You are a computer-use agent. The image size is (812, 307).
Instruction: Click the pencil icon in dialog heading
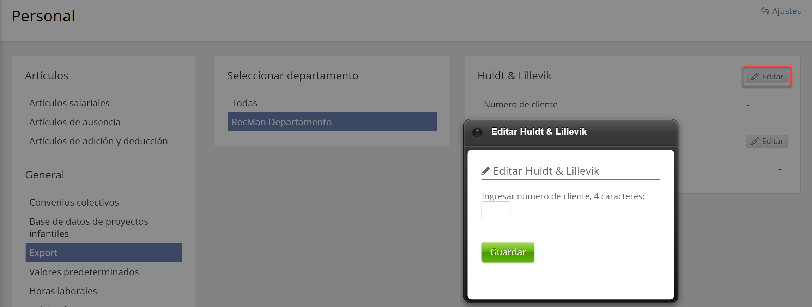click(x=486, y=171)
